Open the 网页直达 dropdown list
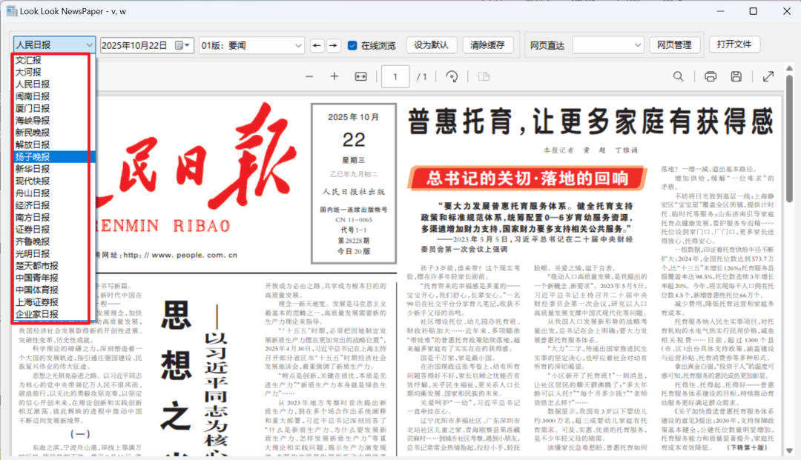801x460 pixels. (608, 44)
